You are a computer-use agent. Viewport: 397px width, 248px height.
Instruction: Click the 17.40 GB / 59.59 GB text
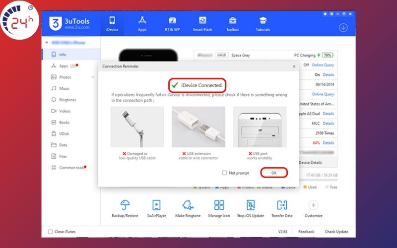pyautogui.click(x=322, y=175)
